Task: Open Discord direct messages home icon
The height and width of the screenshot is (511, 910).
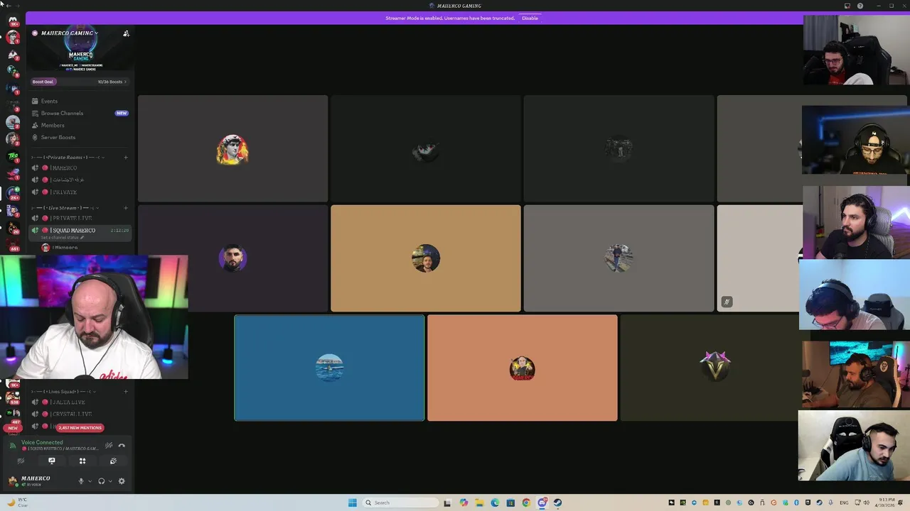Action: coord(13,21)
